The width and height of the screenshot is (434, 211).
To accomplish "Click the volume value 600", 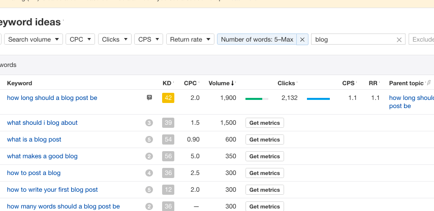I will (231, 139).
